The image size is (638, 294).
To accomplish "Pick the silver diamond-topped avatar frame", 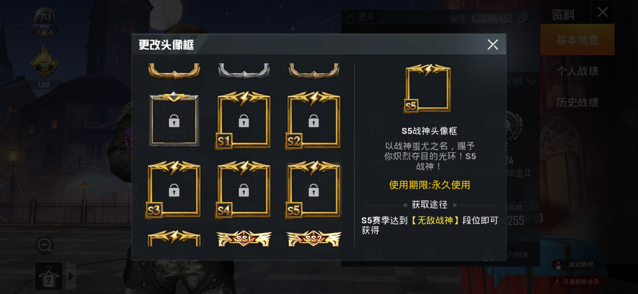I will point(174,119).
